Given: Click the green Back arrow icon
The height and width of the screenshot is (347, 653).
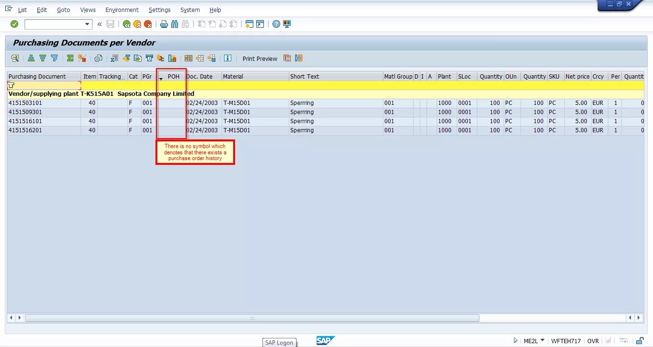Looking at the screenshot, I should (x=127, y=24).
